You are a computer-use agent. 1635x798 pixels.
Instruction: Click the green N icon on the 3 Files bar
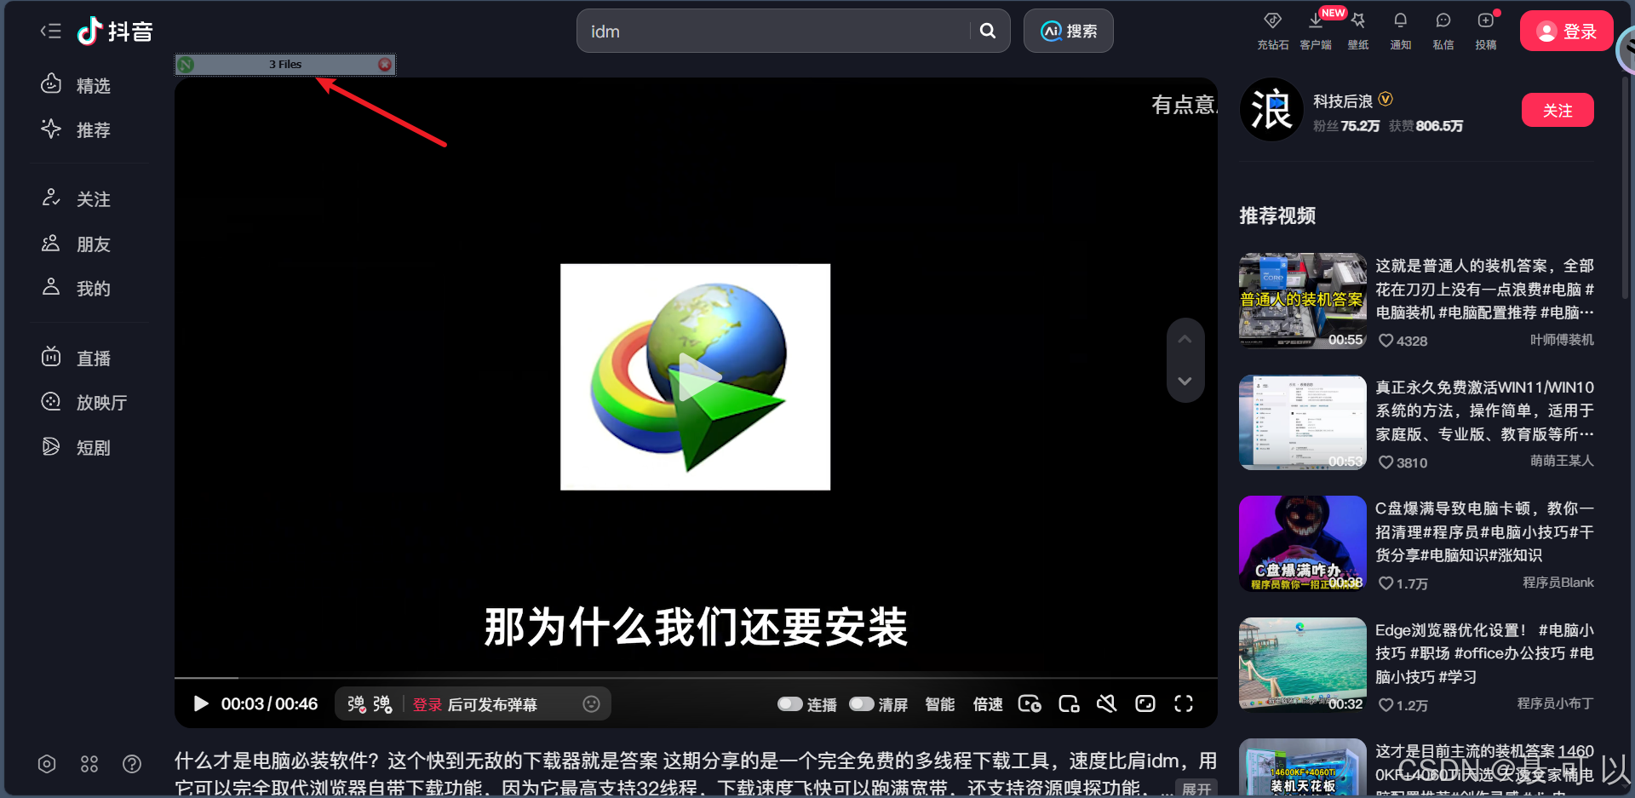[x=186, y=64]
